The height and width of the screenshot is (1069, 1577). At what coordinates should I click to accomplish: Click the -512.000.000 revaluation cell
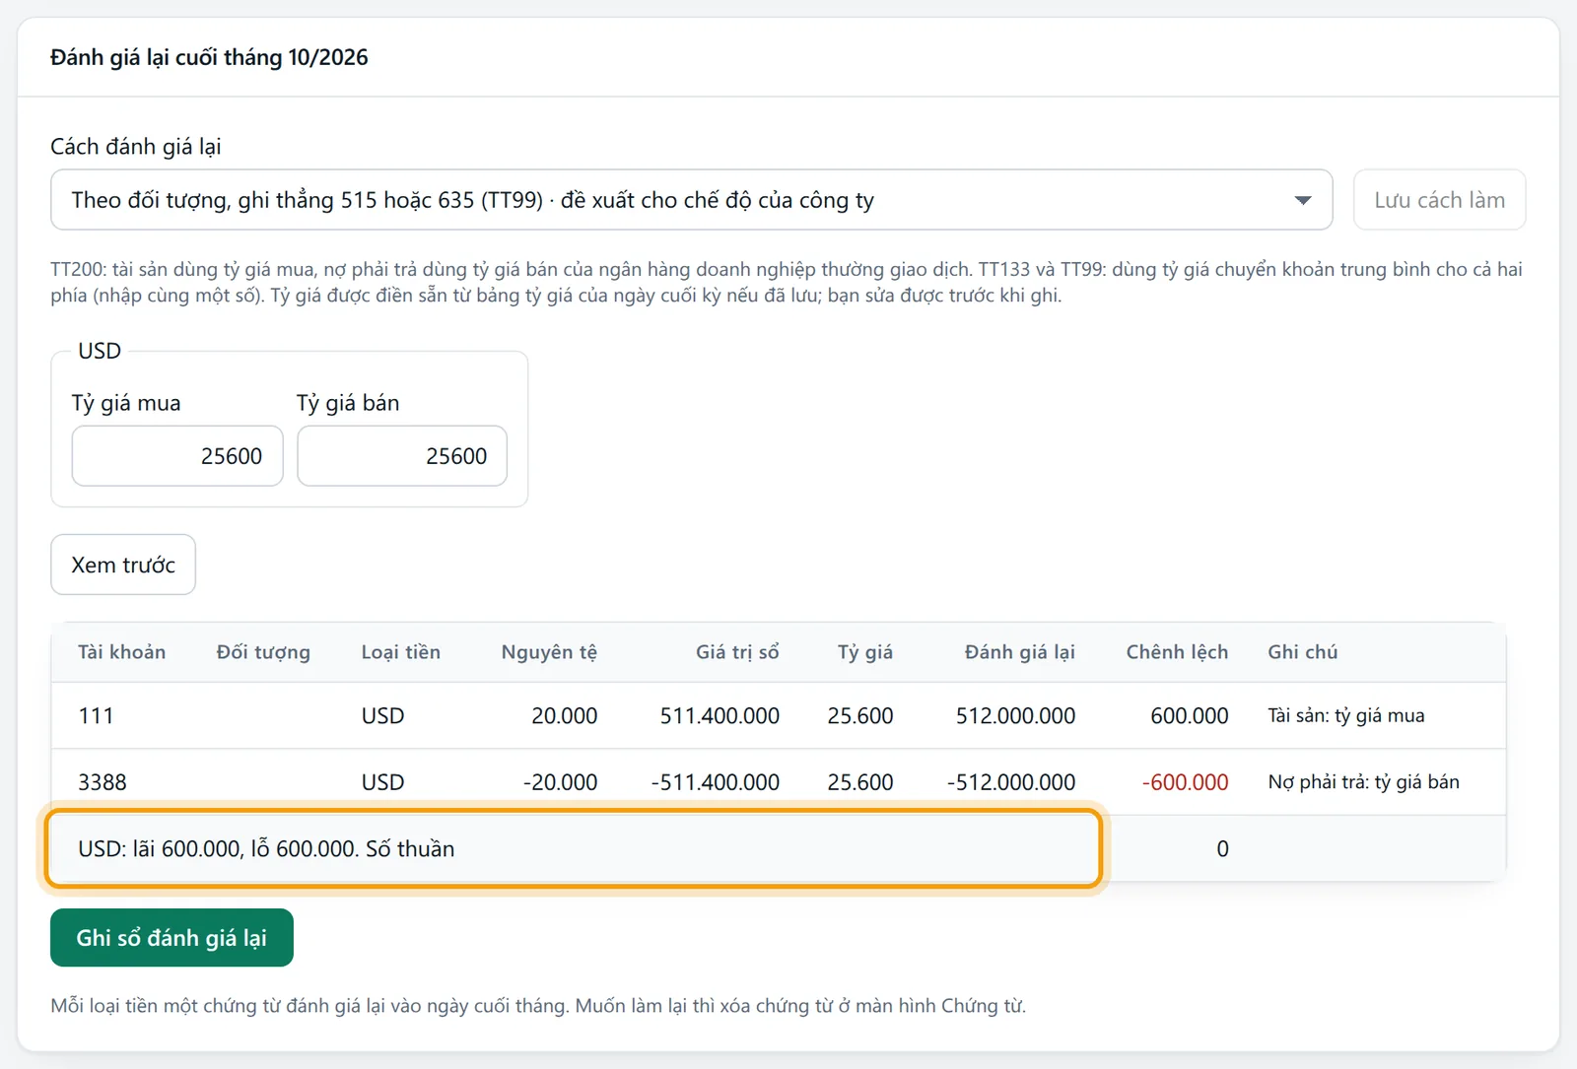[x=1011, y=782]
